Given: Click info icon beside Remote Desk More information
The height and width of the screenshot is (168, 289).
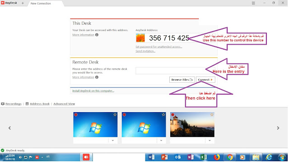Looking at the screenshot, I should point(97,77).
